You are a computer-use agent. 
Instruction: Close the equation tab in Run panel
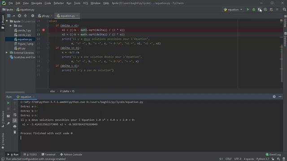click(x=34, y=97)
